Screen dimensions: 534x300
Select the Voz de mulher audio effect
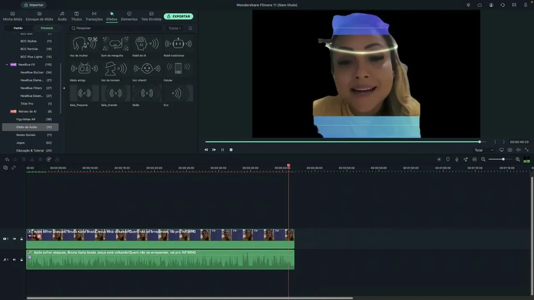84,44
